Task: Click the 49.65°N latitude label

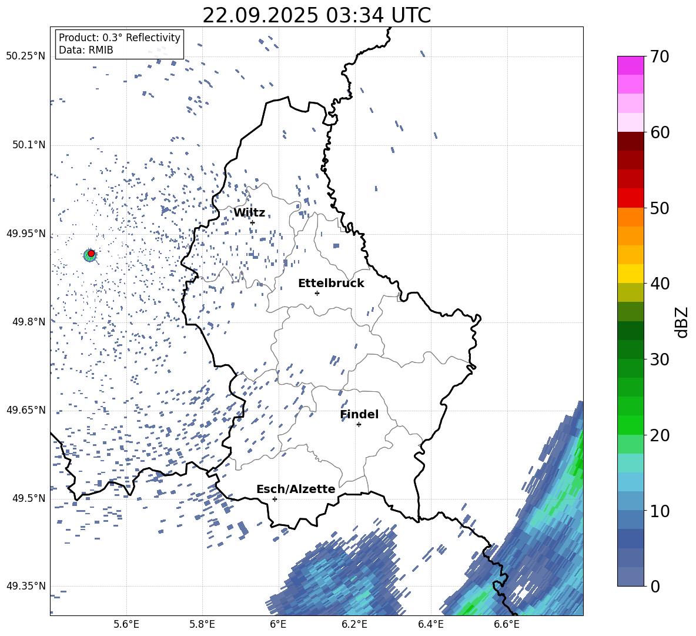Action: coord(26,409)
